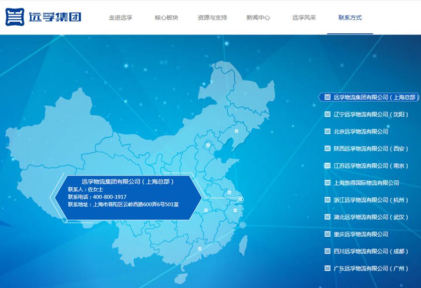Go to 资源与支持 section

(x=212, y=18)
